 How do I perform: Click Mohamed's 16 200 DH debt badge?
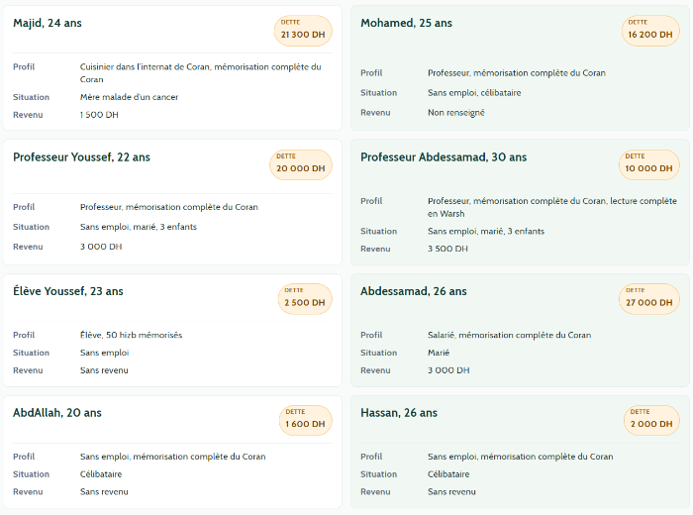tap(650, 31)
